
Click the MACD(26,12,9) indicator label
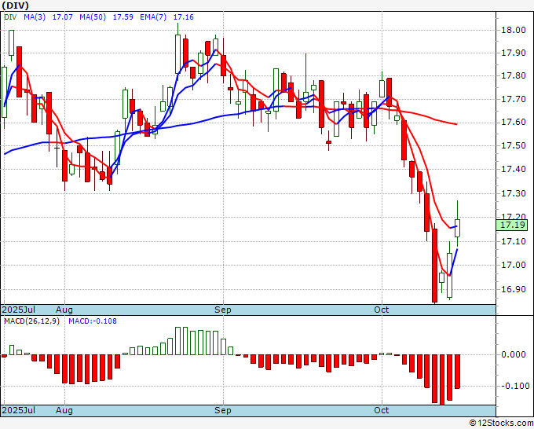pyautogui.click(x=31, y=321)
